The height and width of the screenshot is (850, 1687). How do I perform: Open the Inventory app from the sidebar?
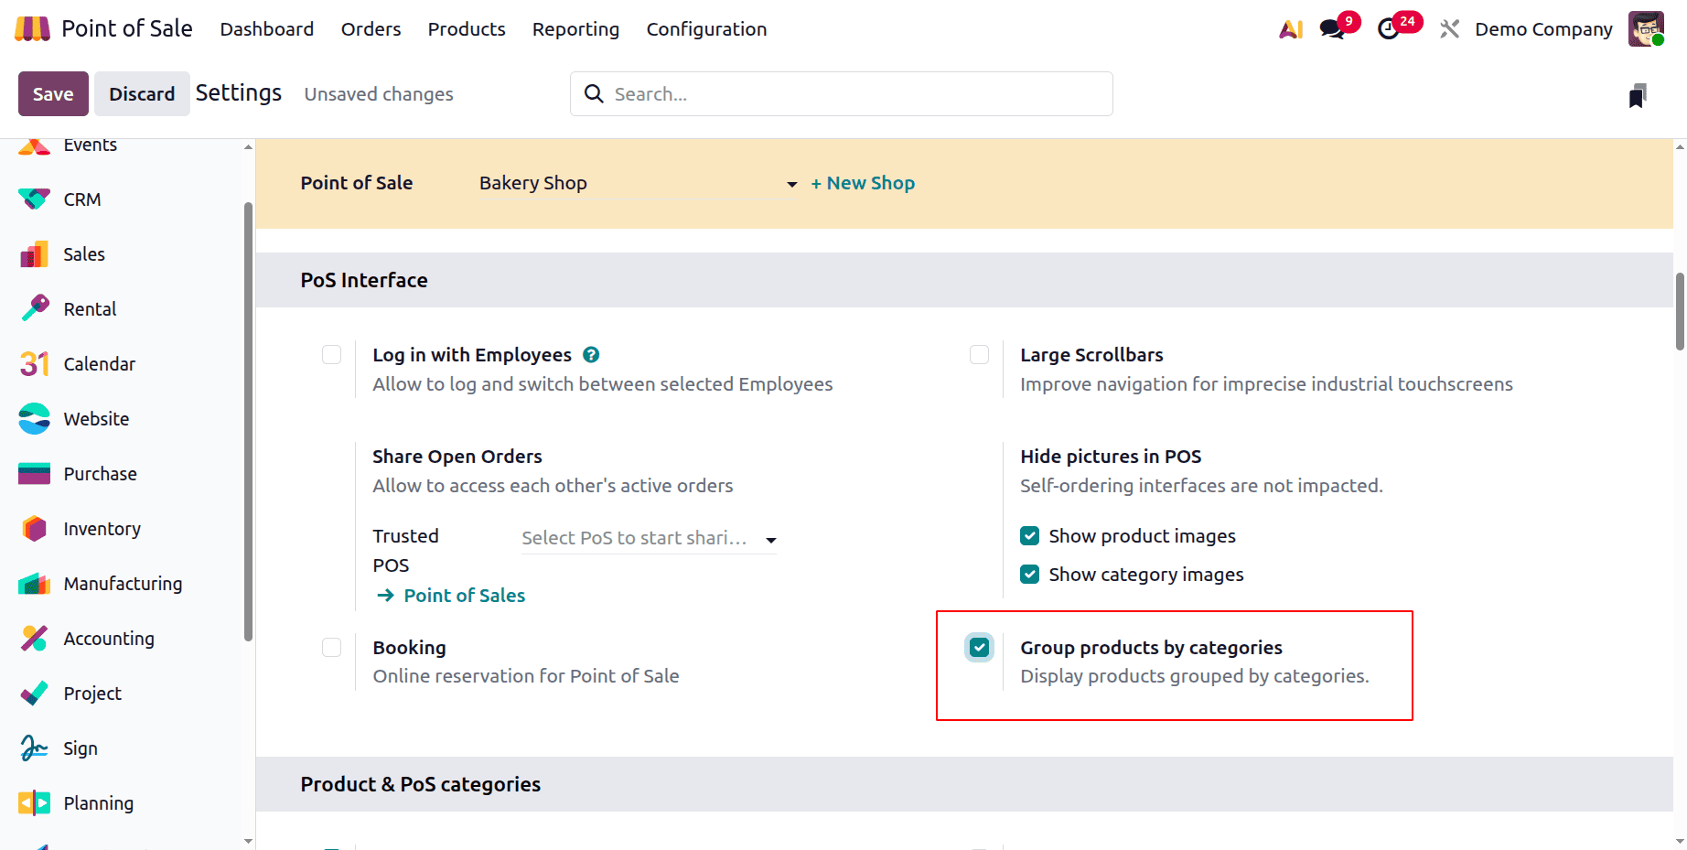pyautogui.click(x=101, y=528)
